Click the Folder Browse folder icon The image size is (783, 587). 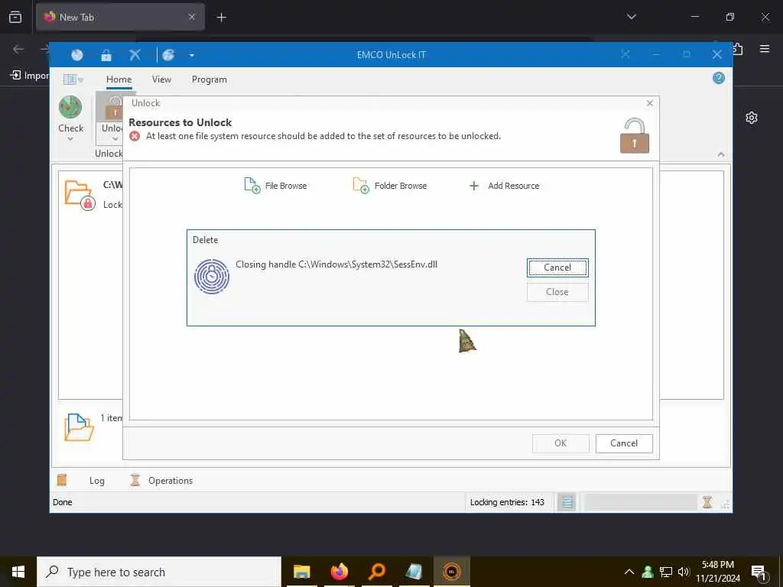click(x=361, y=185)
